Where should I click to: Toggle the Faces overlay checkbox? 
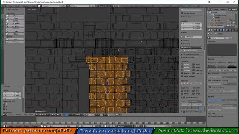[182, 64]
